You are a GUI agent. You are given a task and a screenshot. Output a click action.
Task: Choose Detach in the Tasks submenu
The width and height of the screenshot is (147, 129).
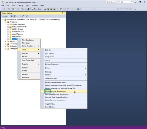point(64,50)
